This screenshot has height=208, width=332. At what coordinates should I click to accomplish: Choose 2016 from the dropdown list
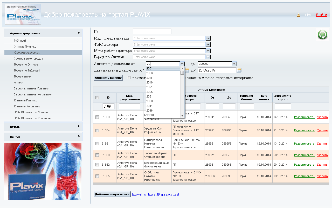coord(149,82)
